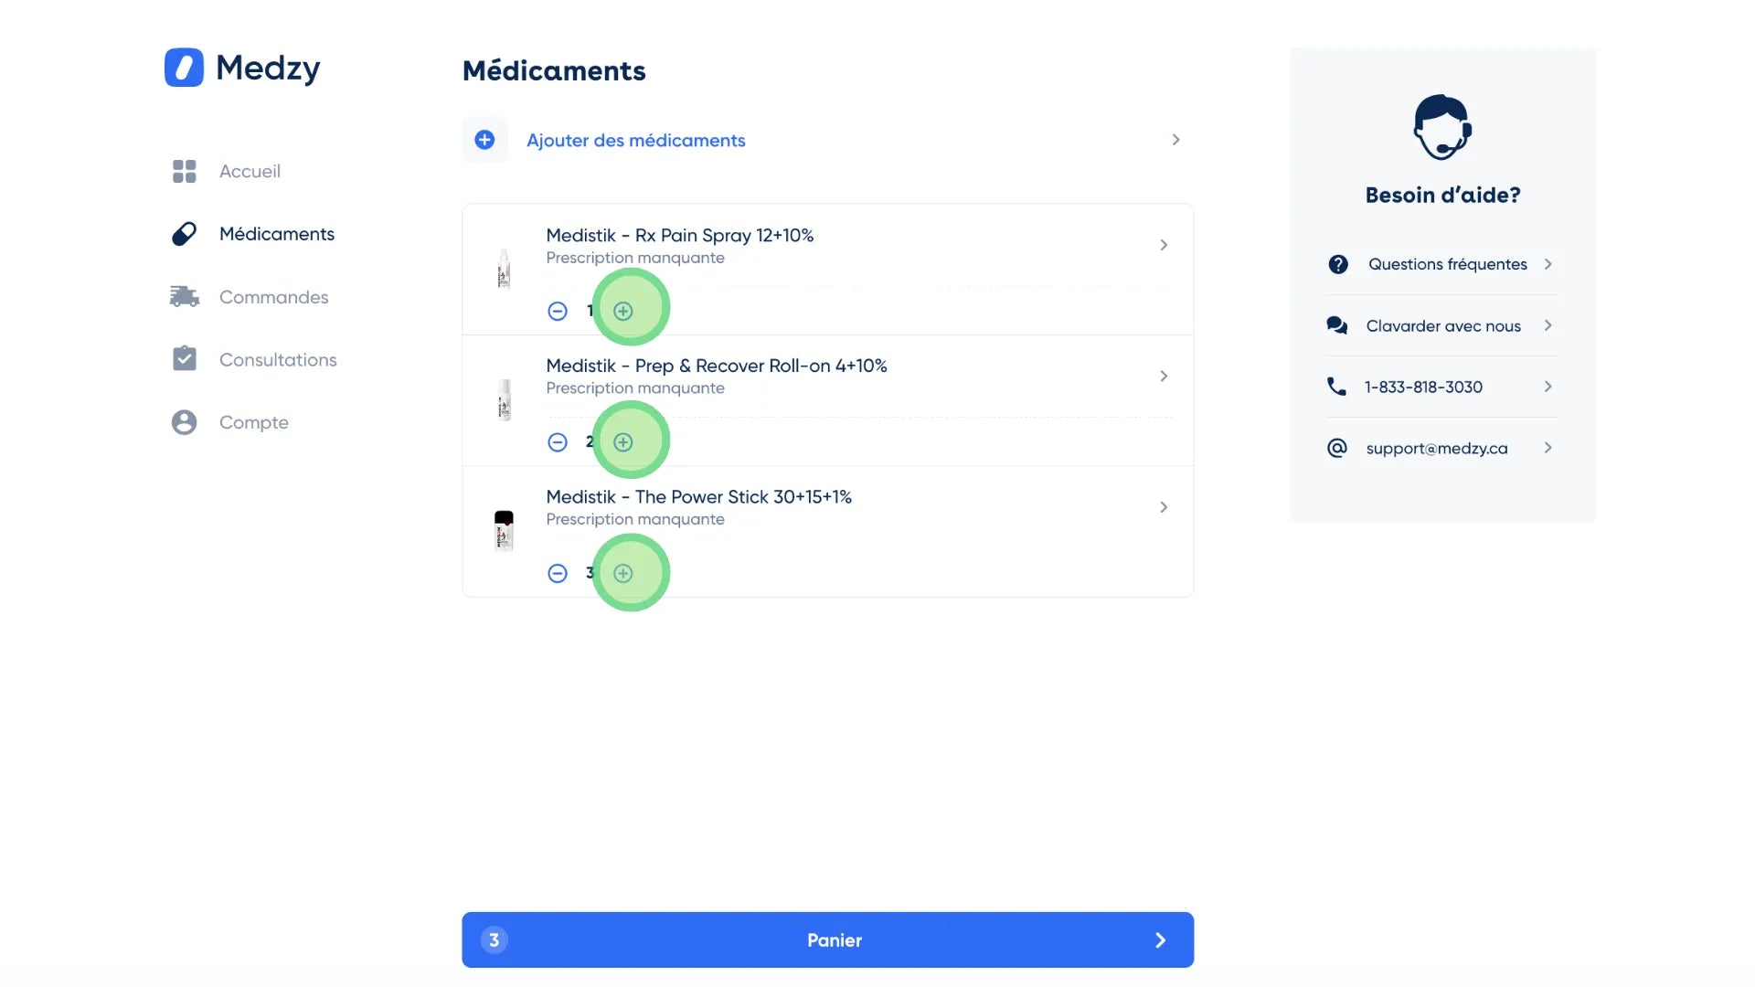Click the phone icon beside 1-833-818-3030

click(1336, 387)
